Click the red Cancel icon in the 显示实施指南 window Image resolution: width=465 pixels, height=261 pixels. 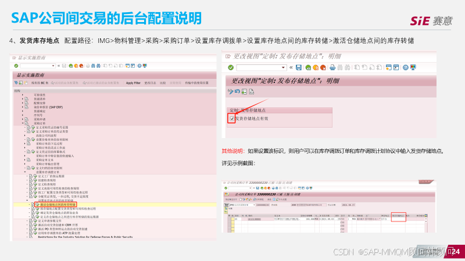[81, 66]
